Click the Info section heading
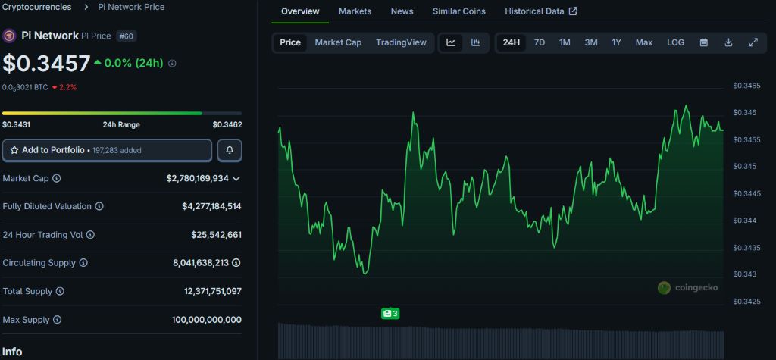776x360 pixels. [12, 352]
